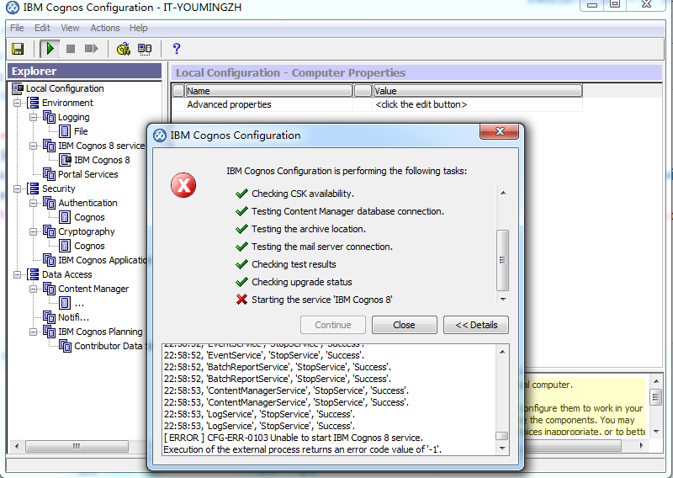
Task: Click the 'Checking upgrade status' task line
Action: pos(302,282)
